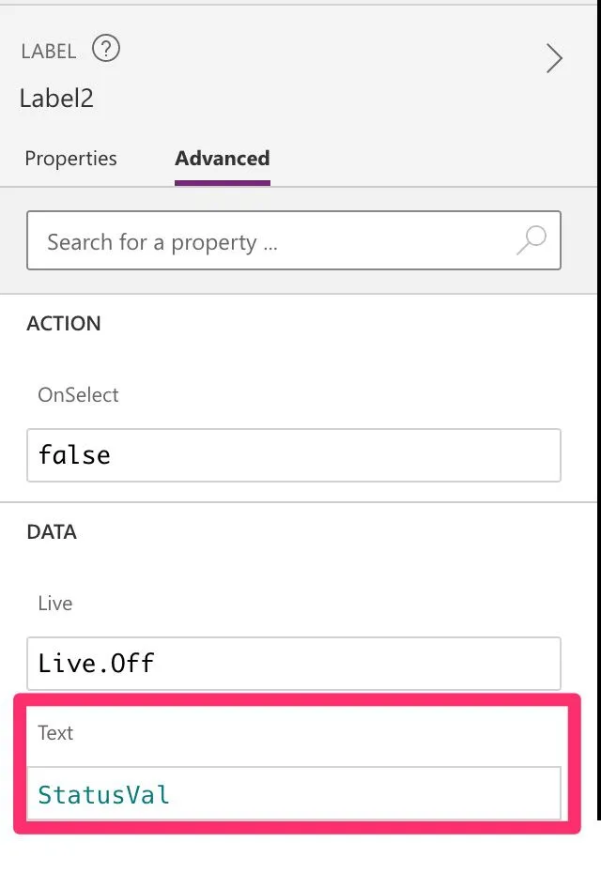Click the OnSelect property name

coord(78,395)
